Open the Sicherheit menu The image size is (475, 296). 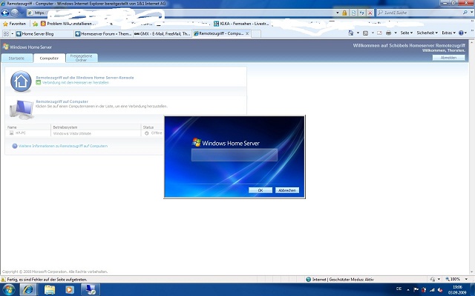(x=427, y=33)
